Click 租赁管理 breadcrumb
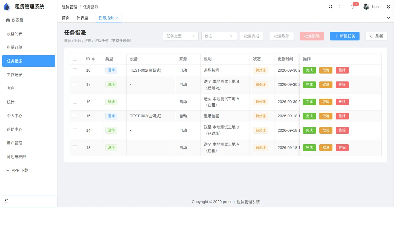Image resolution: width=394 pixels, height=246 pixels. tap(69, 7)
